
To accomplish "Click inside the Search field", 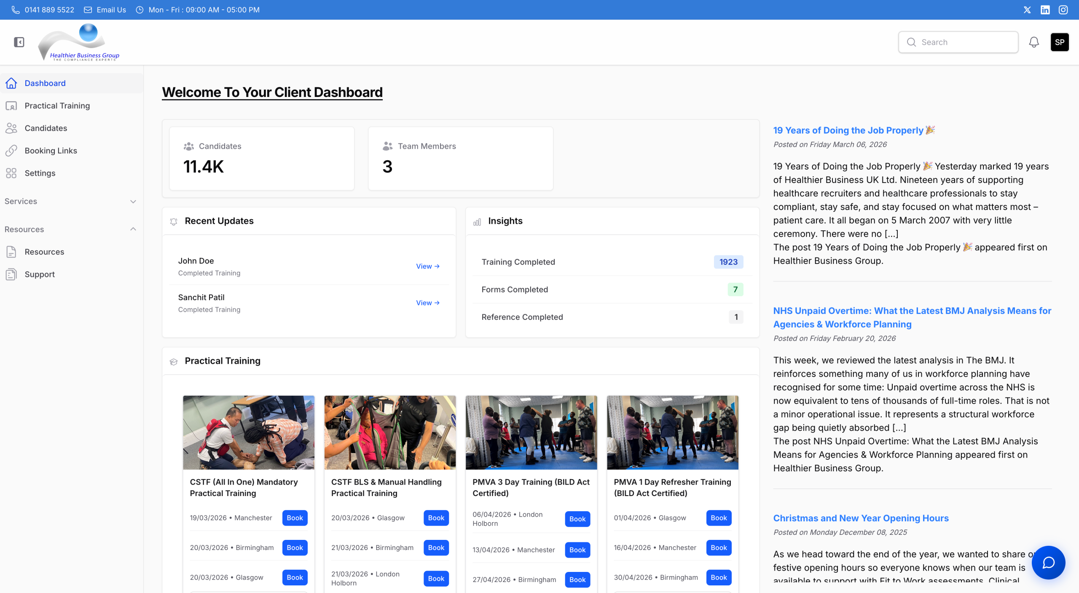I will click(x=958, y=42).
